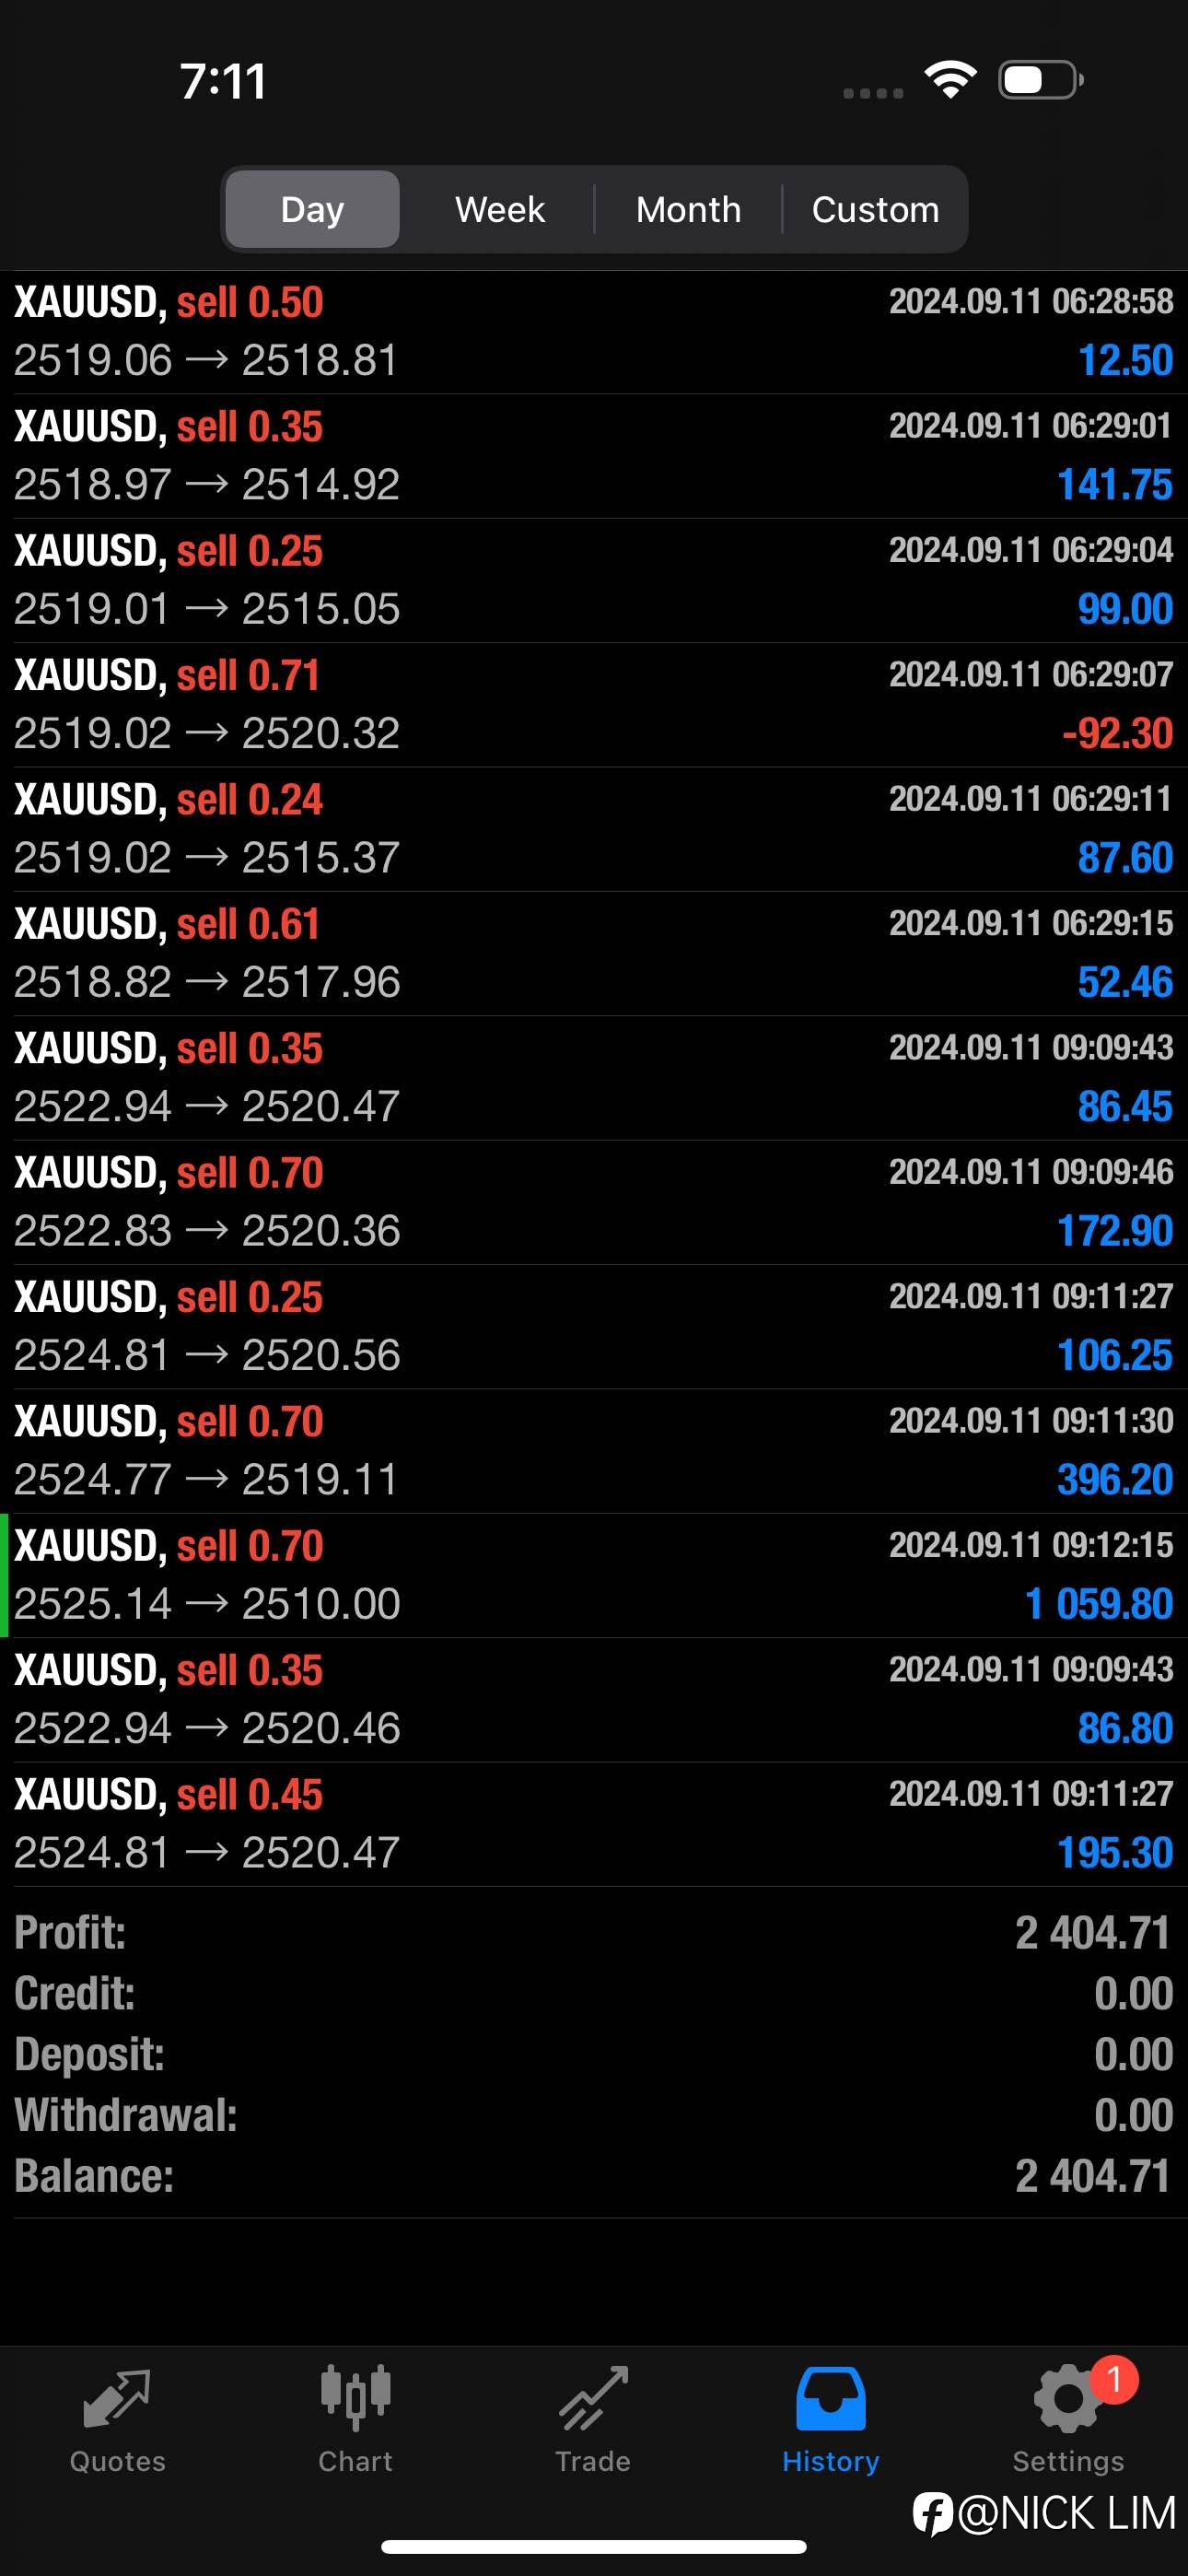Open the losing trade showing -92.30
Screen dimensions: 1188x2576
tap(594, 705)
